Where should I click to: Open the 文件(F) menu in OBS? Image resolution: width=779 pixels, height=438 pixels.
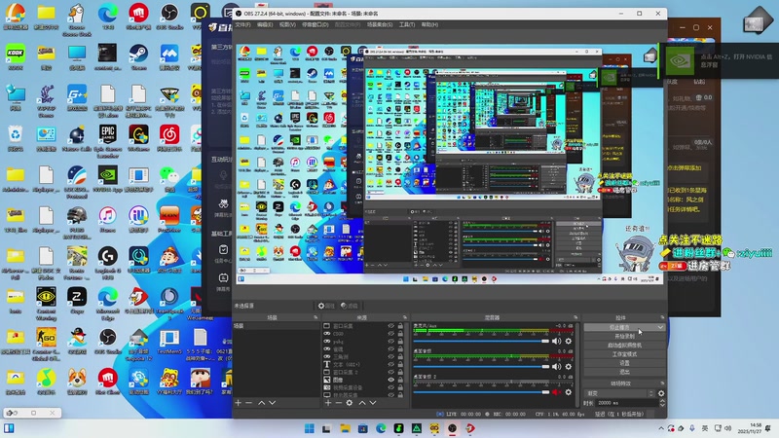tap(242, 24)
